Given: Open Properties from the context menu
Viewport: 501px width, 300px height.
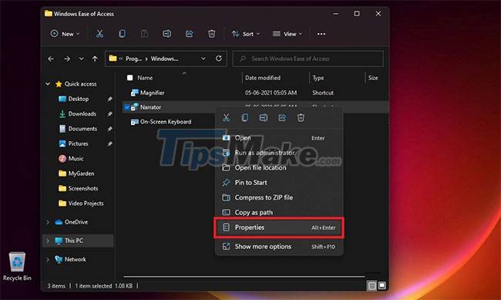Looking at the screenshot, I should pyautogui.click(x=279, y=228).
